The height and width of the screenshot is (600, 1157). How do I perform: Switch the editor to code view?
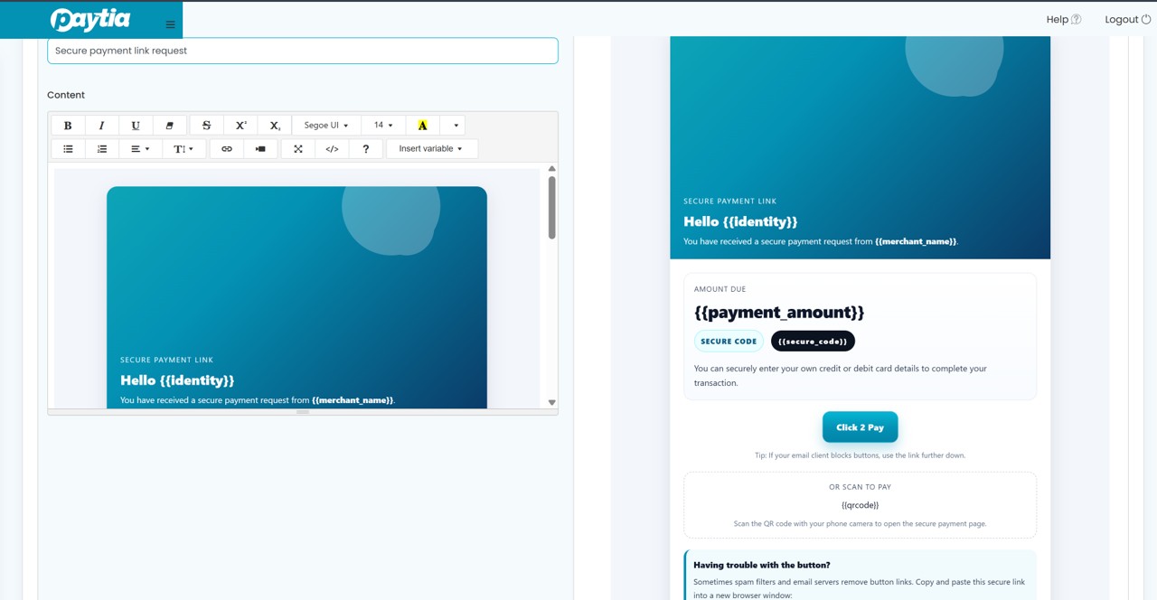[332, 149]
